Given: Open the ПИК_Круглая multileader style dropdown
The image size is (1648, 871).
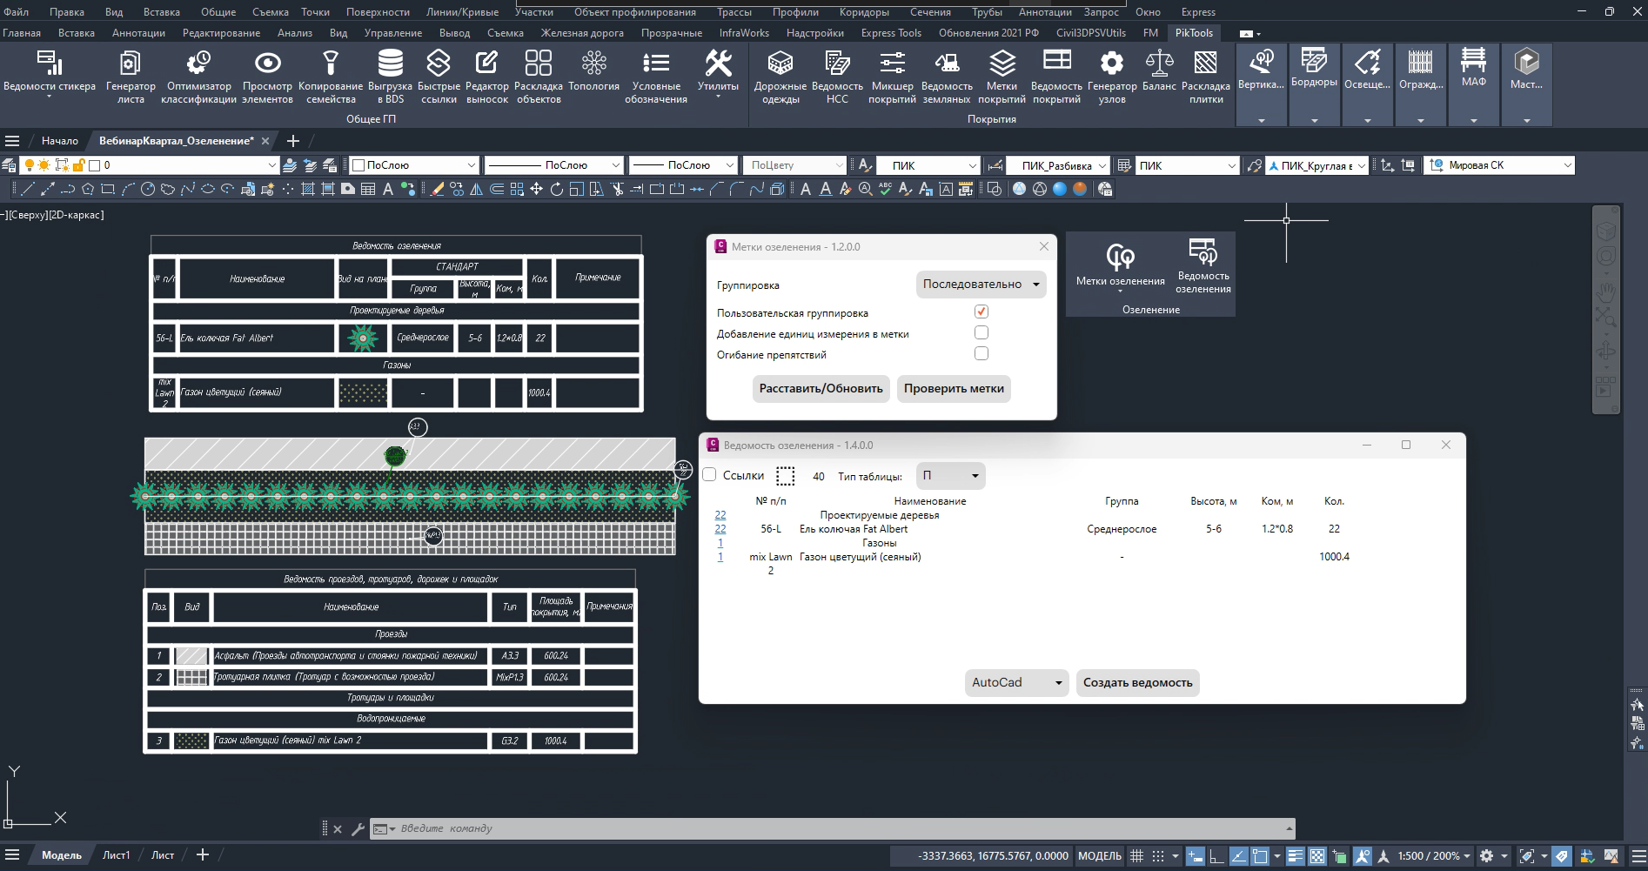Looking at the screenshot, I should click(1316, 165).
